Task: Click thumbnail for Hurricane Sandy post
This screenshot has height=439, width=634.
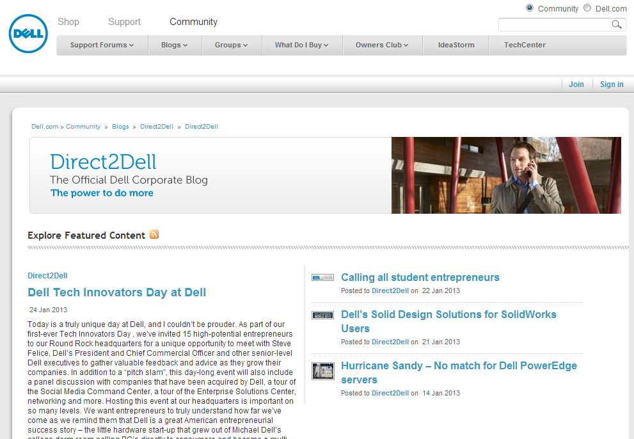Action: 322,371
